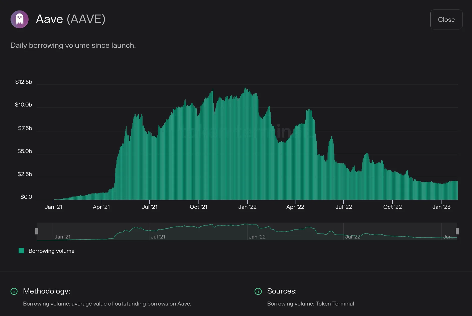Click the Oct '21 x-axis label
The height and width of the screenshot is (316, 472).
(198, 207)
